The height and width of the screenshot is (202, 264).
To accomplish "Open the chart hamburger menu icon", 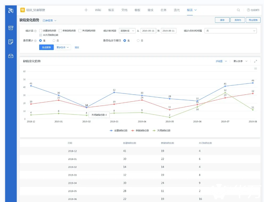I will click(x=255, y=68).
